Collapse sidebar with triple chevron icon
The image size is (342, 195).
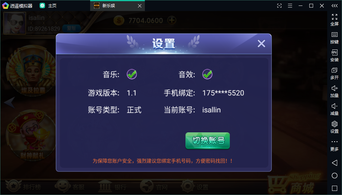[x=334, y=6]
